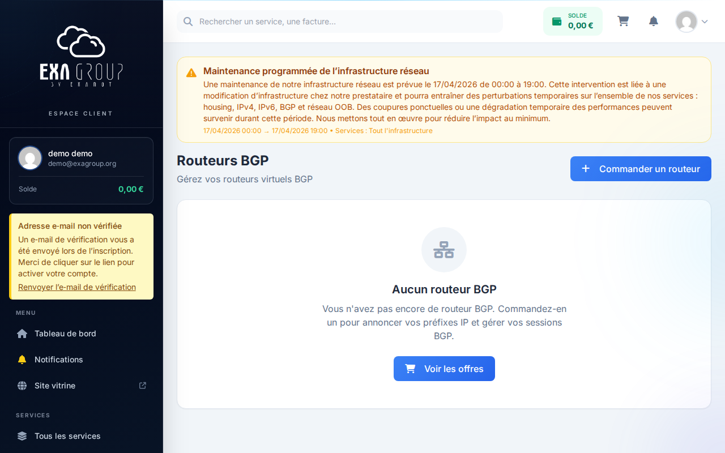Click the ExaGroup cloud logo

click(81, 56)
